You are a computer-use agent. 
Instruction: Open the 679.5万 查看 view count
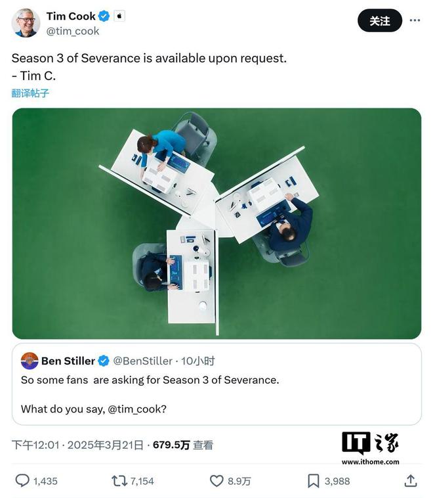tap(183, 445)
